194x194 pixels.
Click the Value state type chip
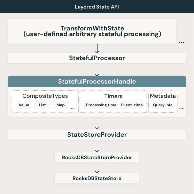click(x=24, y=105)
